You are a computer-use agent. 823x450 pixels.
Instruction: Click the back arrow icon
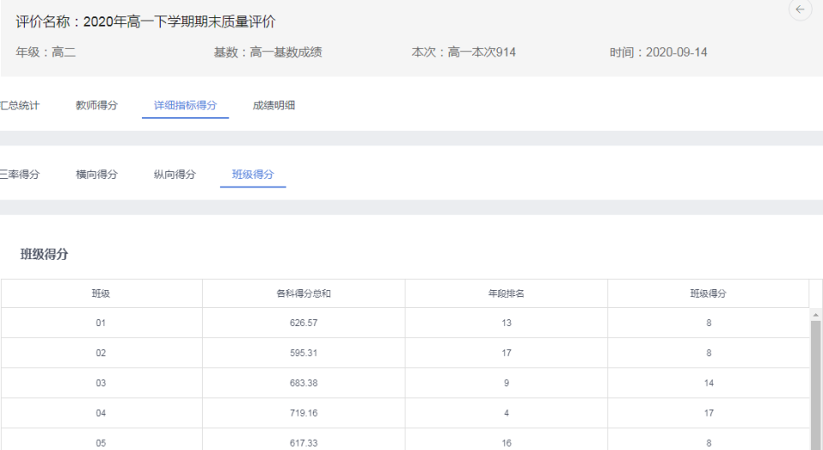[800, 9]
